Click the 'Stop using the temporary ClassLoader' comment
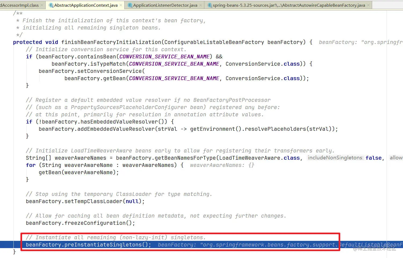403x258 pixels. (x=119, y=194)
